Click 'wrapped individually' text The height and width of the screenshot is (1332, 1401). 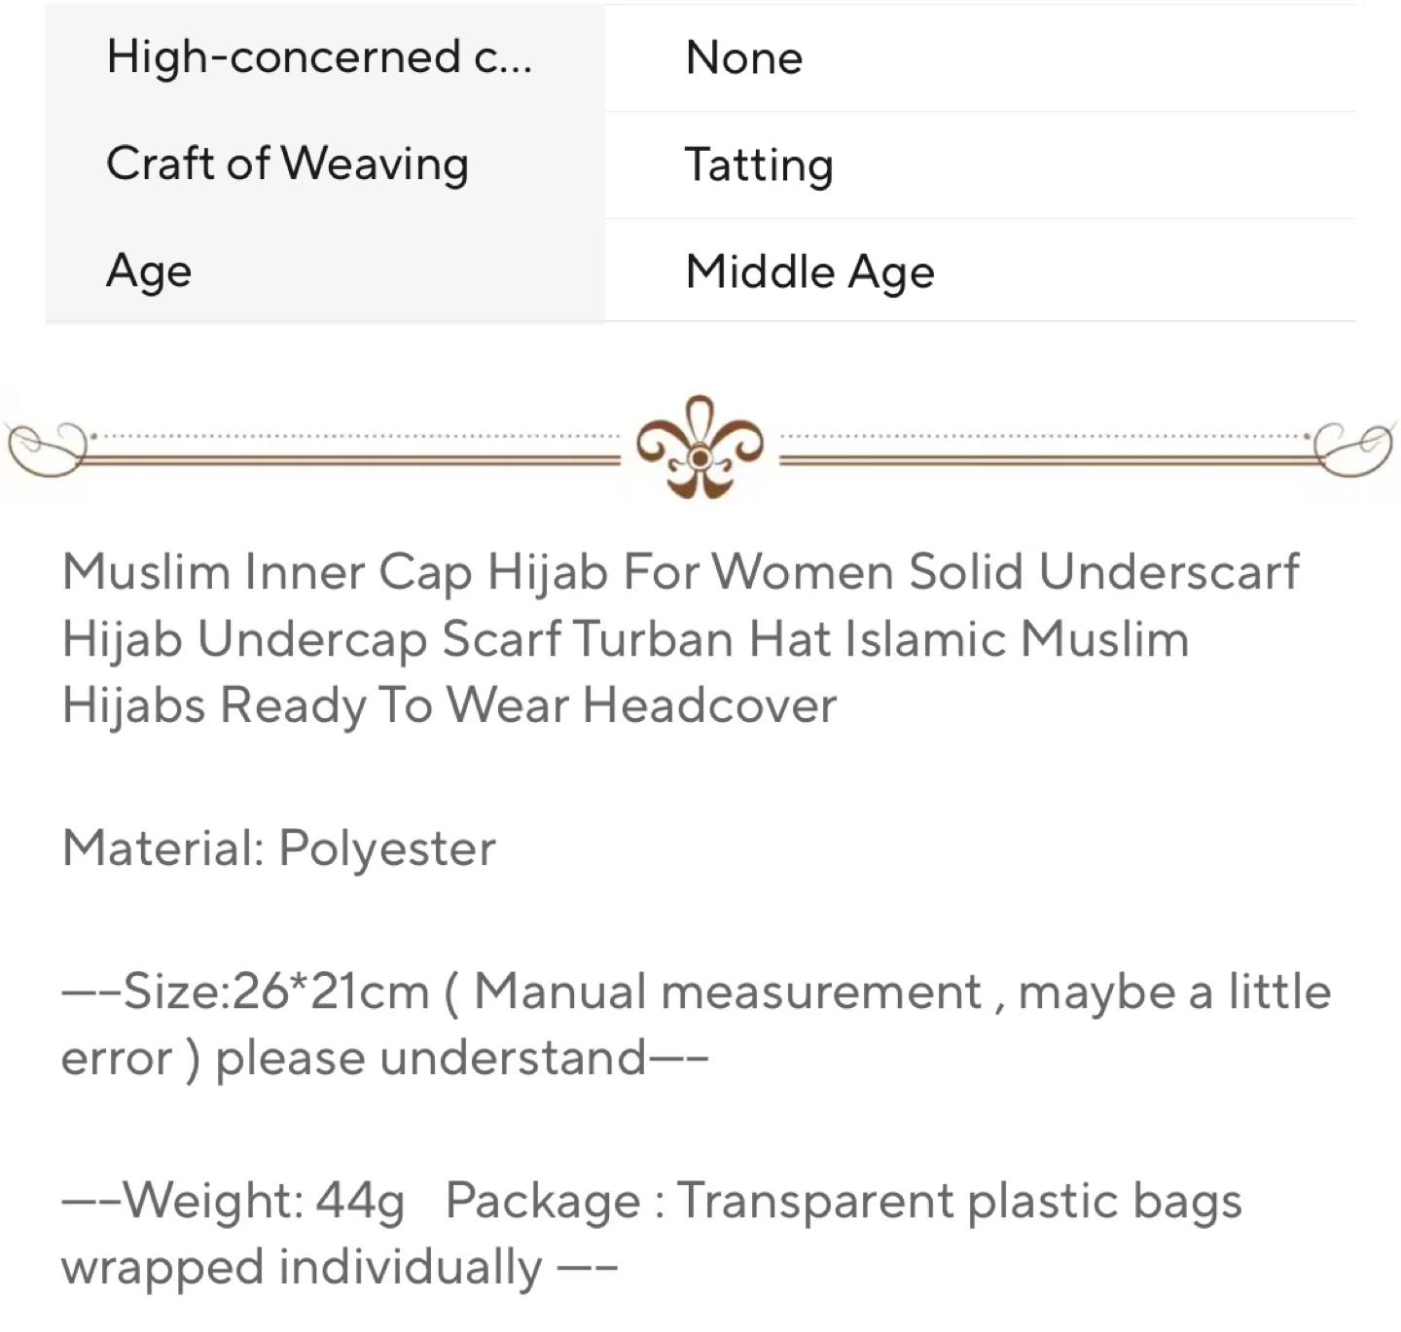(302, 1268)
